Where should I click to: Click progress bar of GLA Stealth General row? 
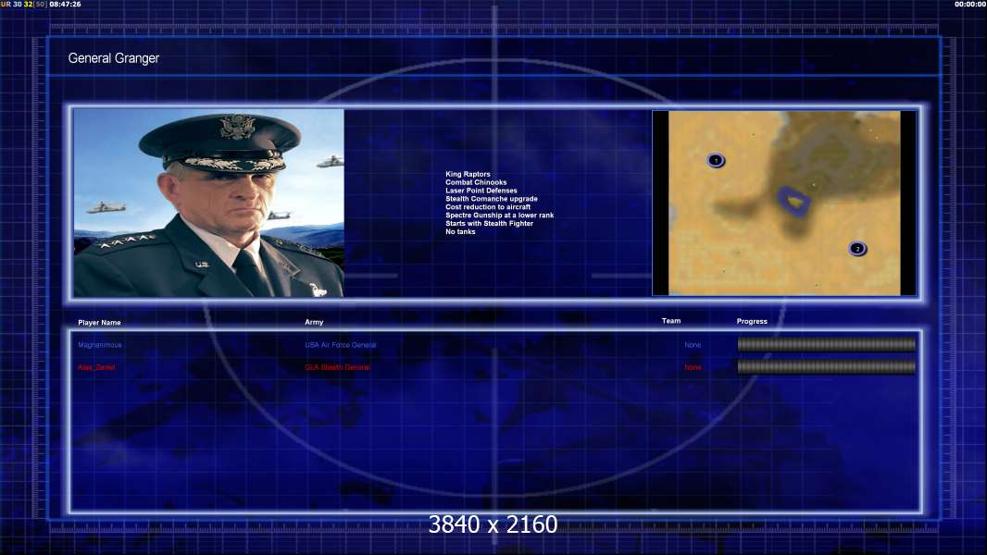827,367
